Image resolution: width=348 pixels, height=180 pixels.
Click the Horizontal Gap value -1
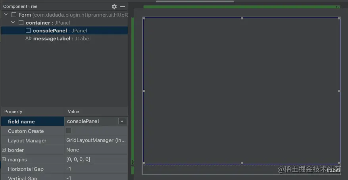coord(69,169)
